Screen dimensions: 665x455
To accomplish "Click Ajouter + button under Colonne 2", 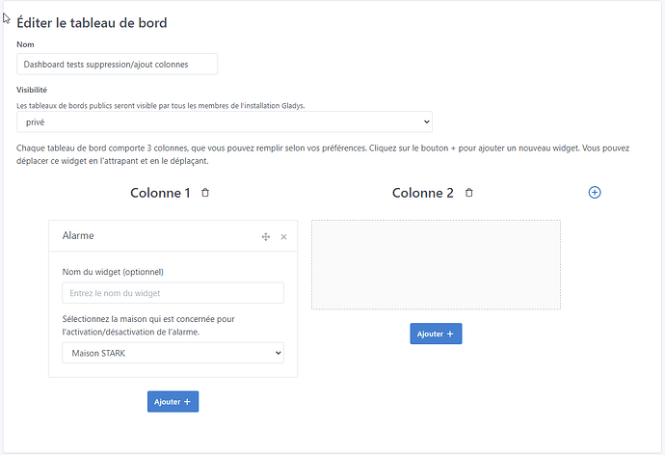I will 437,334.
